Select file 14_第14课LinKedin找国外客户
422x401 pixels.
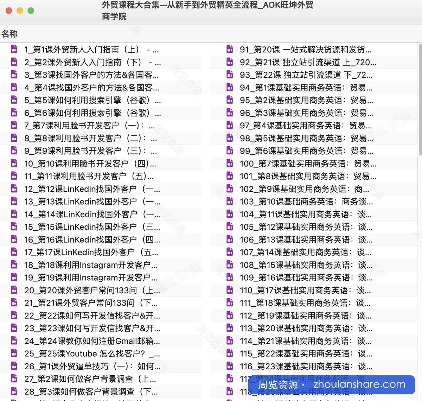click(x=92, y=214)
